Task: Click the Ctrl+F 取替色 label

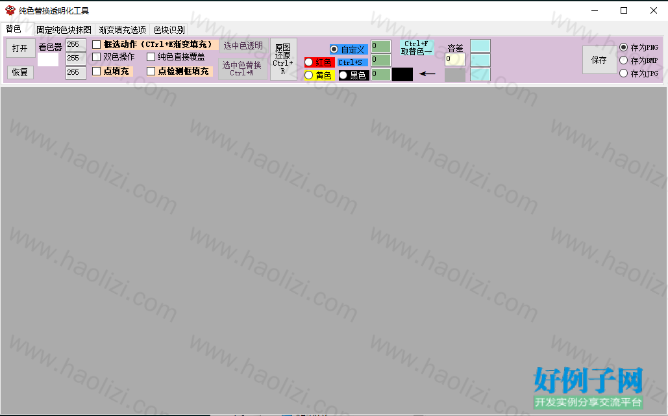Action: click(x=416, y=48)
